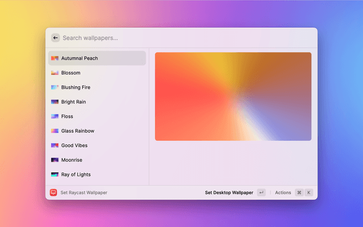Select the Moonrise list entry label
The image size is (363, 227).
tap(73, 160)
